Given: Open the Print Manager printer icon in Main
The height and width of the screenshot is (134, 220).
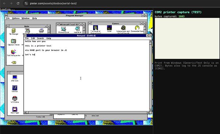Looking at the screenshot, I should coord(41,30).
